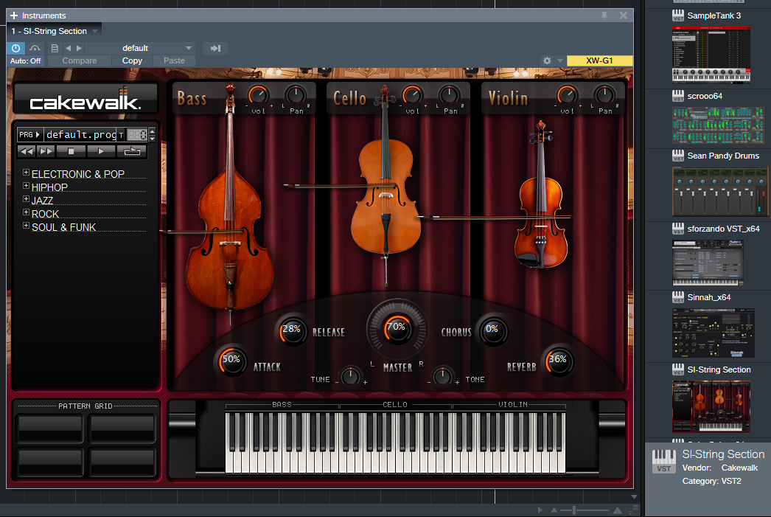
Task: Expand SOUL & FUNK pattern folder
Action: [x=26, y=226]
